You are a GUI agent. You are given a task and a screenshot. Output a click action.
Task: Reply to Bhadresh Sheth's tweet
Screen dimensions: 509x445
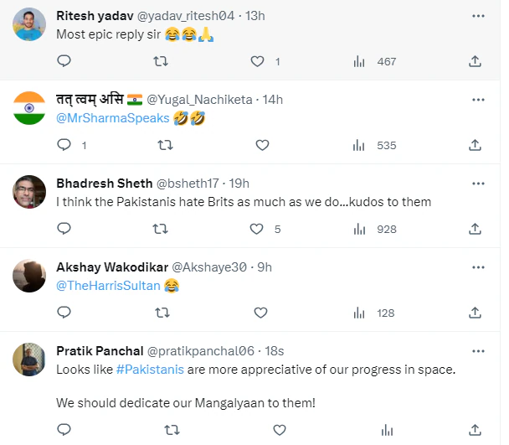click(64, 229)
